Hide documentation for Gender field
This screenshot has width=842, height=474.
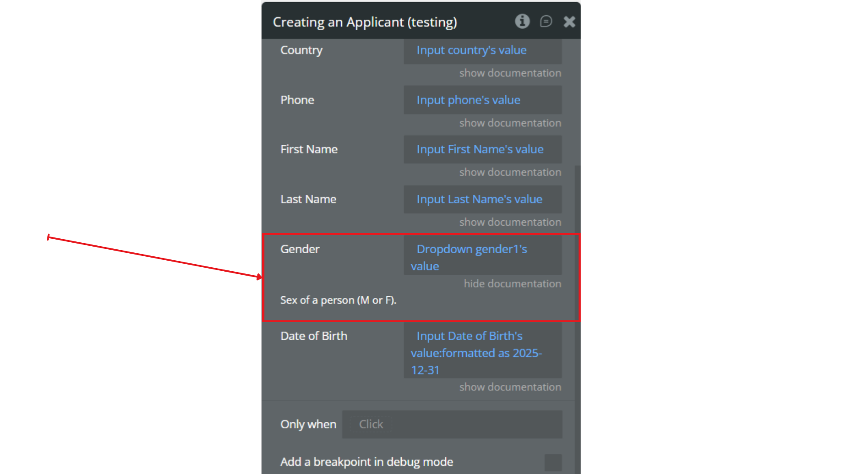click(512, 284)
